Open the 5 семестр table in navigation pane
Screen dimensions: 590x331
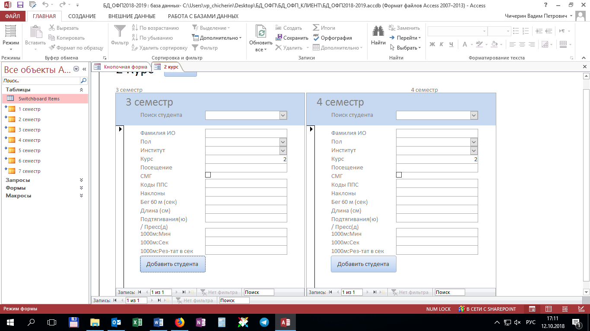[x=29, y=150]
